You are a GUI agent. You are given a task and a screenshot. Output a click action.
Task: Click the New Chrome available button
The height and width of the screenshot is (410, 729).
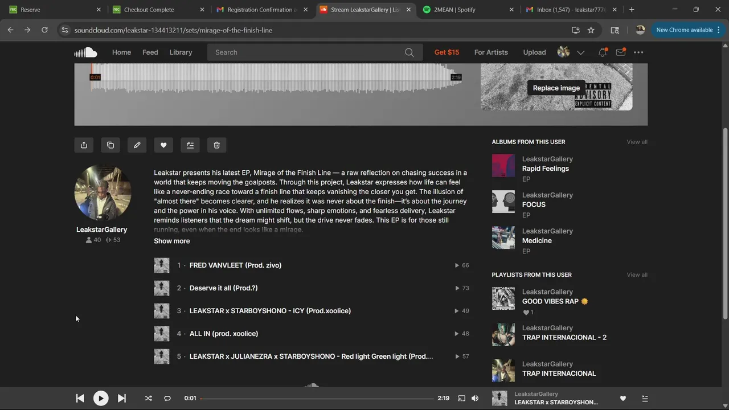click(684, 30)
